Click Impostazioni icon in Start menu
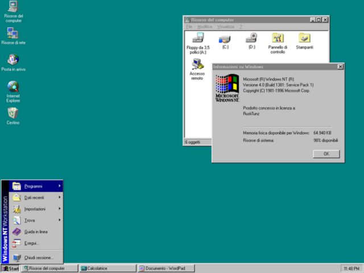364x273 pixels. [16, 209]
